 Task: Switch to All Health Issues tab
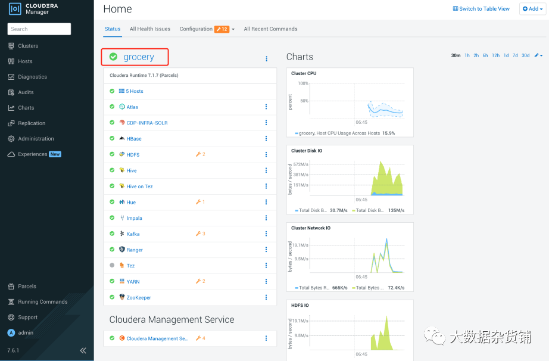tap(150, 29)
